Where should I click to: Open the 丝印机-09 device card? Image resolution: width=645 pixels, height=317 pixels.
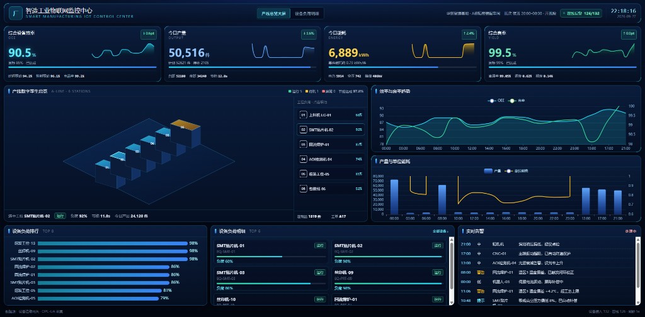389,279
